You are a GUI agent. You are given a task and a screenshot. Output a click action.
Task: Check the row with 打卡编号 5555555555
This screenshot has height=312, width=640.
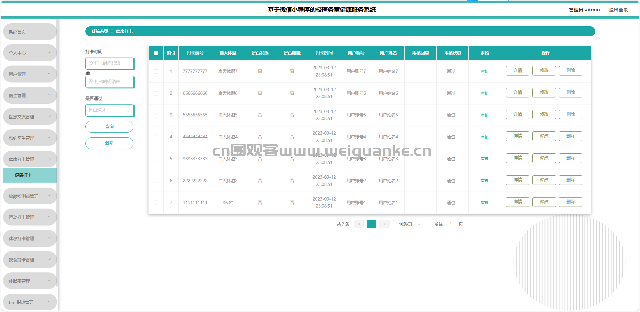tap(156, 115)
